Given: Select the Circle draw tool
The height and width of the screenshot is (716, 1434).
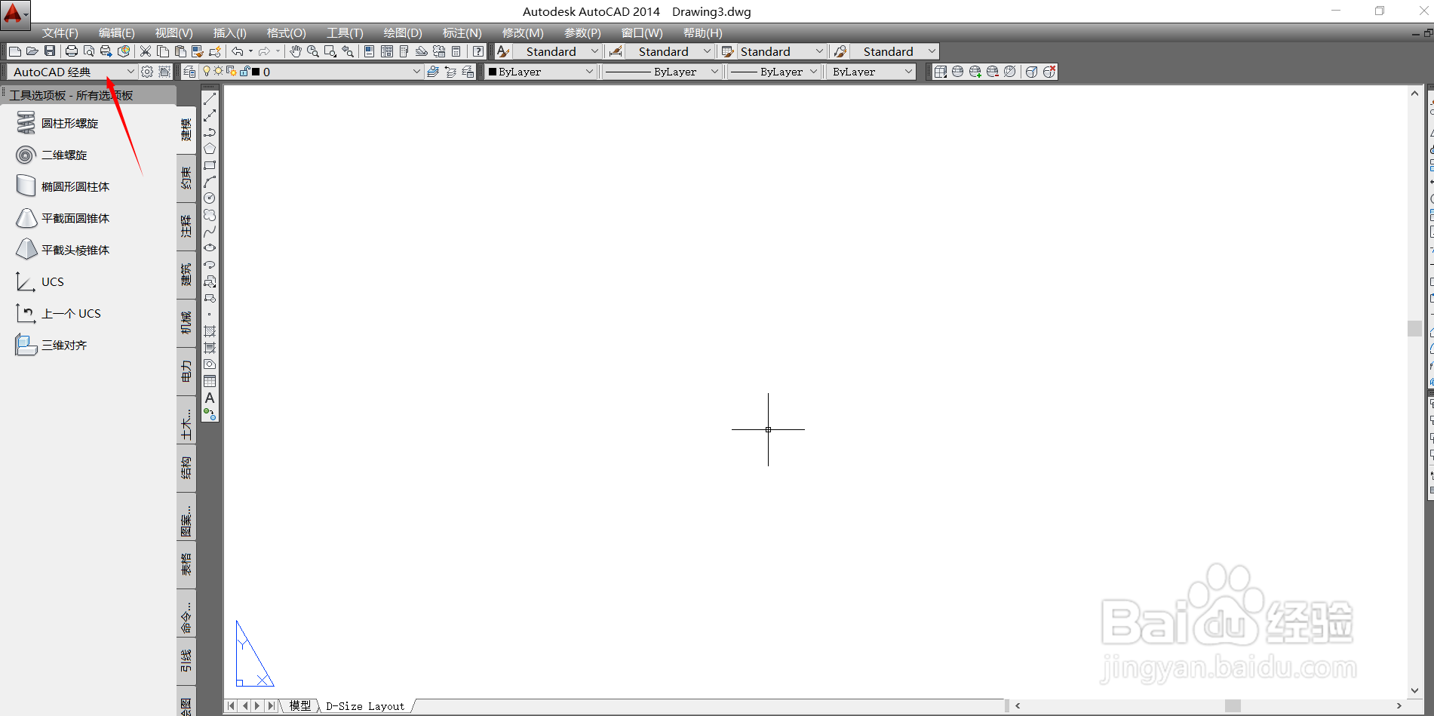Looking at the screenshot, I should [210, 198].
